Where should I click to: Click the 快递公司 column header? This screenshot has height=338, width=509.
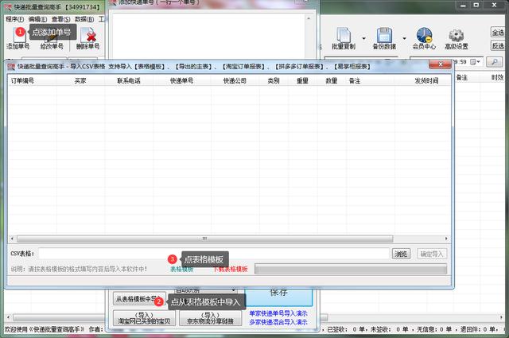pyautogui.click(x=235, y=81)
